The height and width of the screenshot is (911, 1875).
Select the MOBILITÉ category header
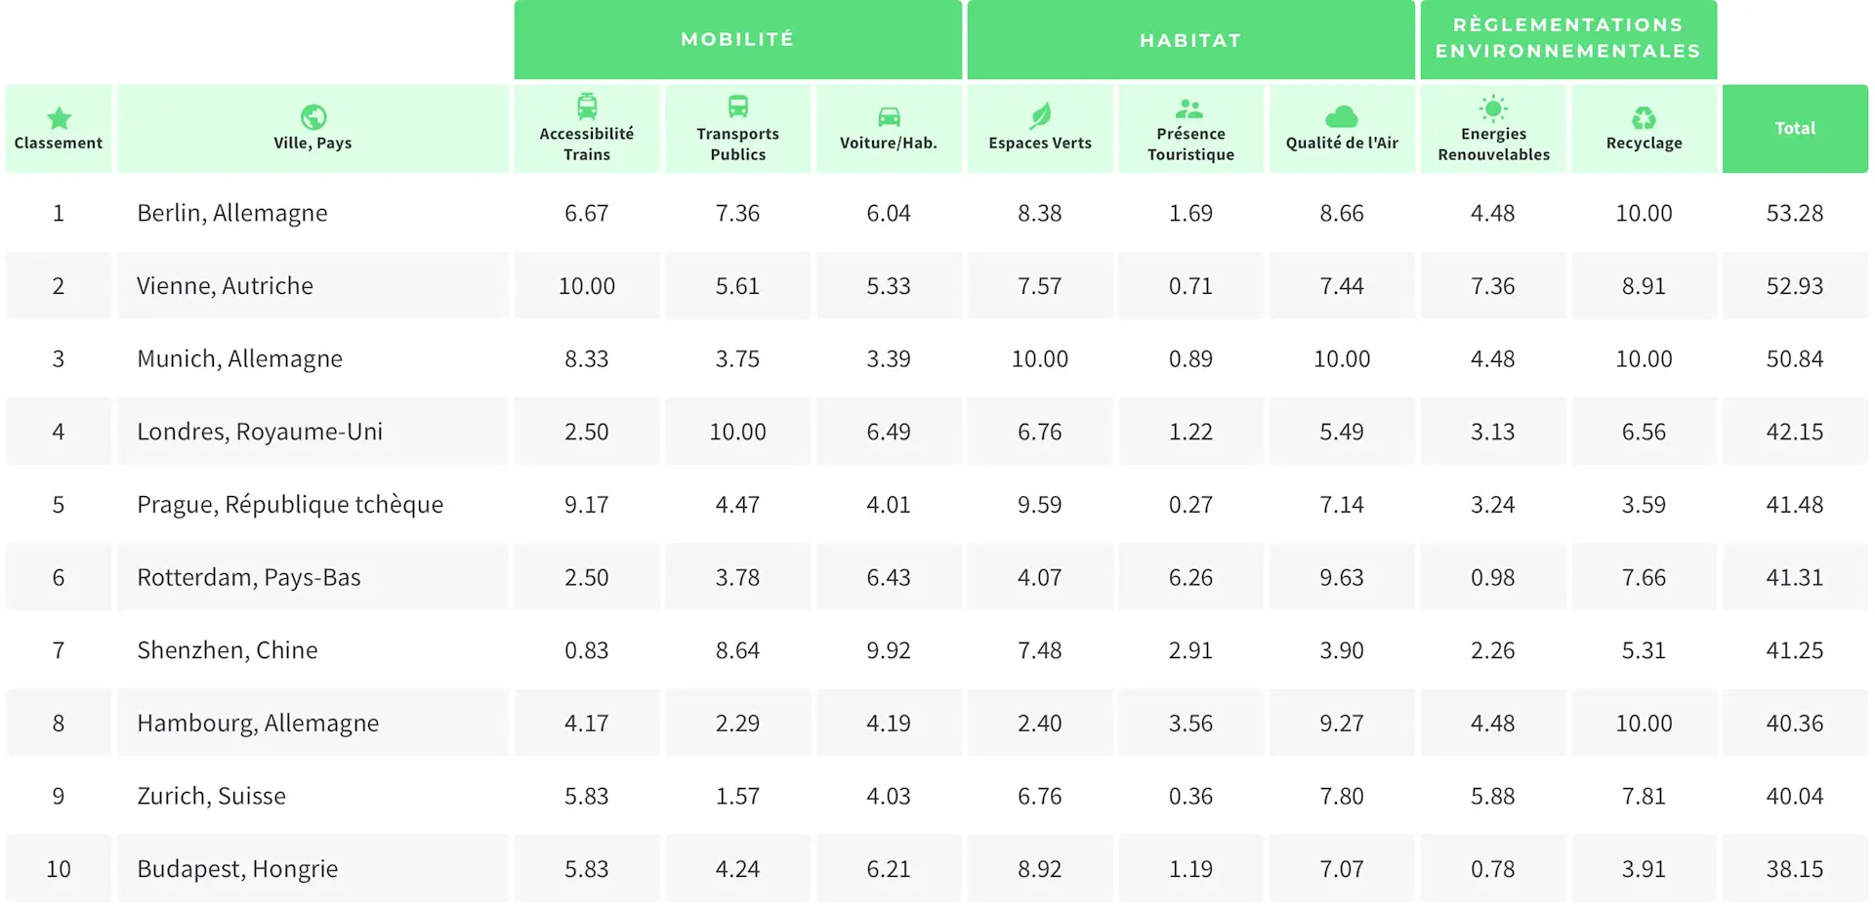coord(738,40)
